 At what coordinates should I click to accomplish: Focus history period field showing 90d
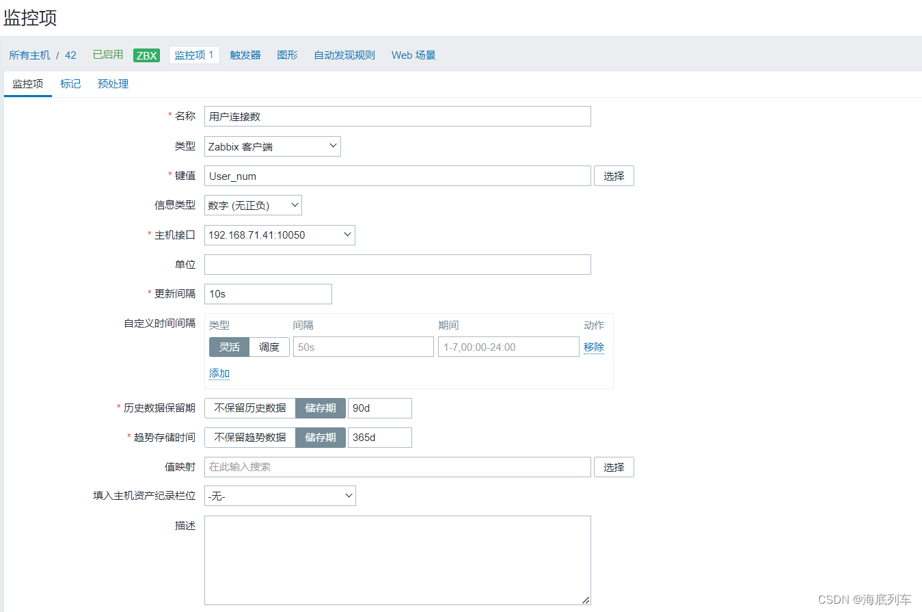pyautogui.click(x=380, y=408)
